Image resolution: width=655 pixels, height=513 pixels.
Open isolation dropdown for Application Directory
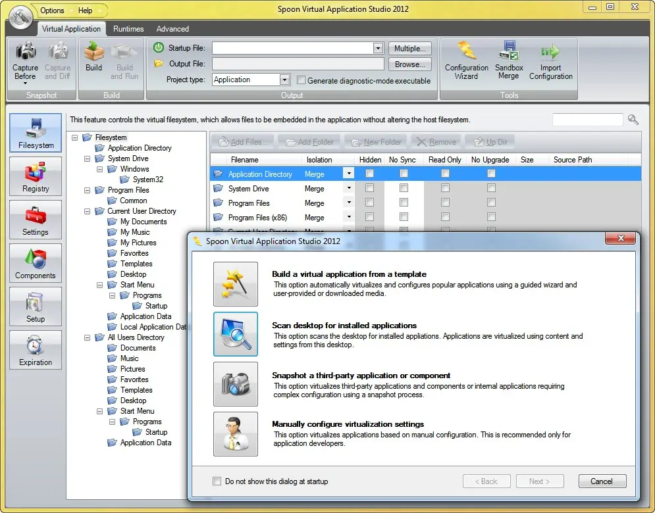[349, 173]
